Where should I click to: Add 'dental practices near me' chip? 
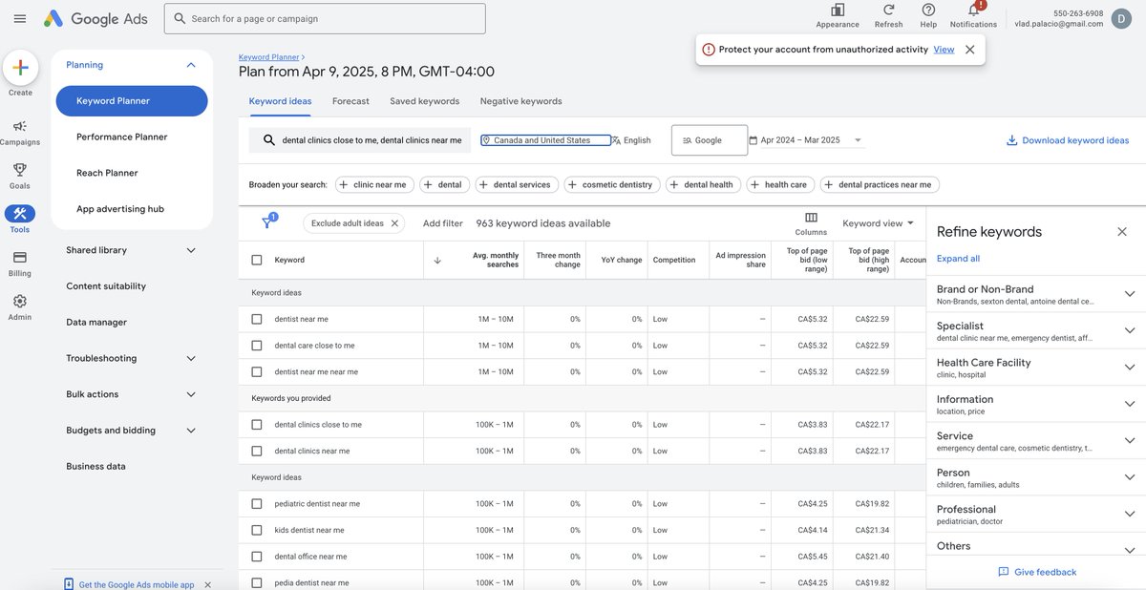[880, 184]
